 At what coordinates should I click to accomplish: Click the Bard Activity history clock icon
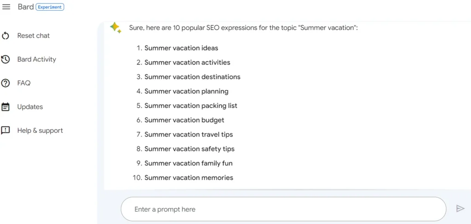(x=6, y=60)
